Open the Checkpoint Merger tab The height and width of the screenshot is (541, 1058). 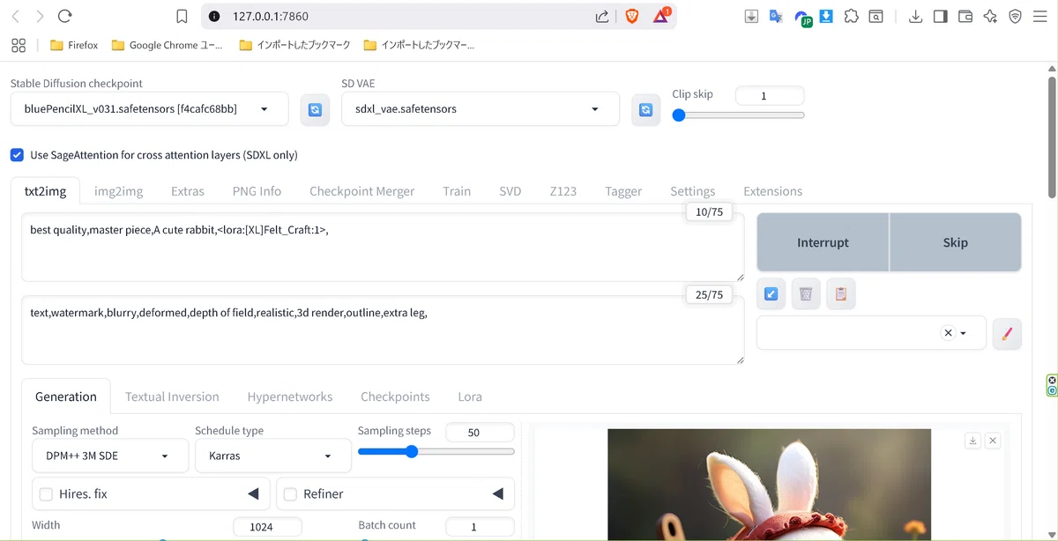point(361,191)
